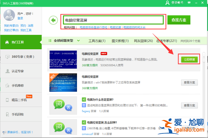The image size is (208, 138).
Task: Click the list icon beside 全部问题类型
Action: click(50, 41)
